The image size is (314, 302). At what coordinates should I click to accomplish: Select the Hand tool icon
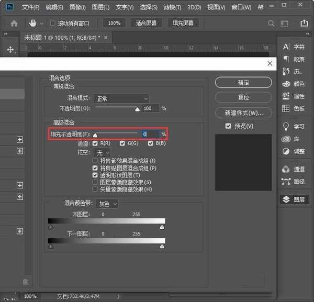click(32, 24)
